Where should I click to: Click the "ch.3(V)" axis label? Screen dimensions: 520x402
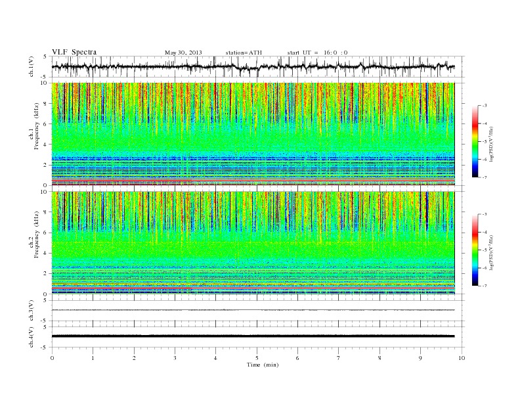pyautogui.click(x=32, y=311)
